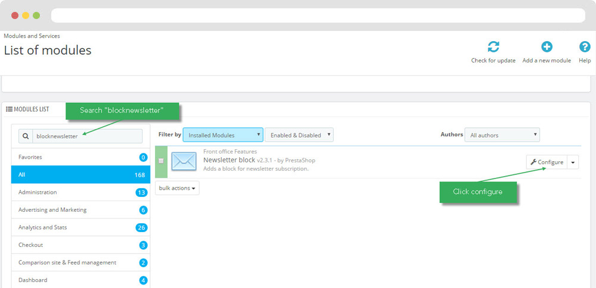Open the All authors dropdown
The height and width of the screenshot is (288, 596).
pos(502,134)
